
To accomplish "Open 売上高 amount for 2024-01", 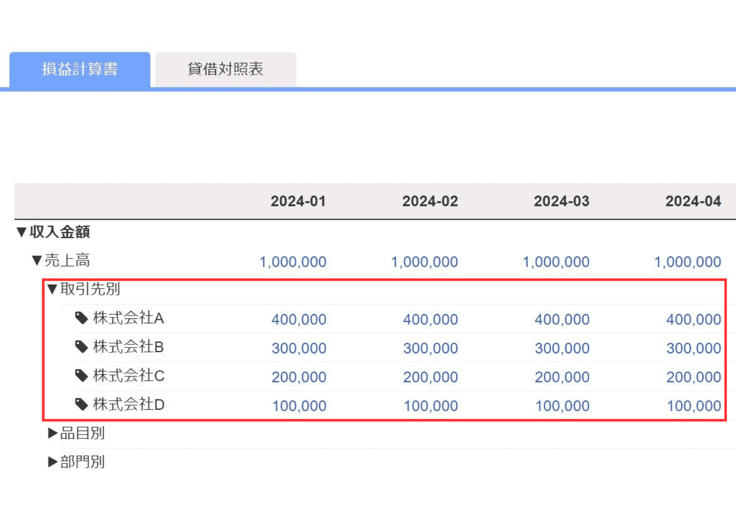I will pos(293,262).
